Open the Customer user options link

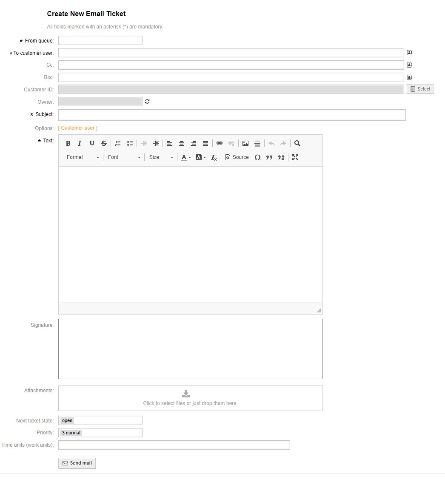pyautogui.click(x=78, y=128)
